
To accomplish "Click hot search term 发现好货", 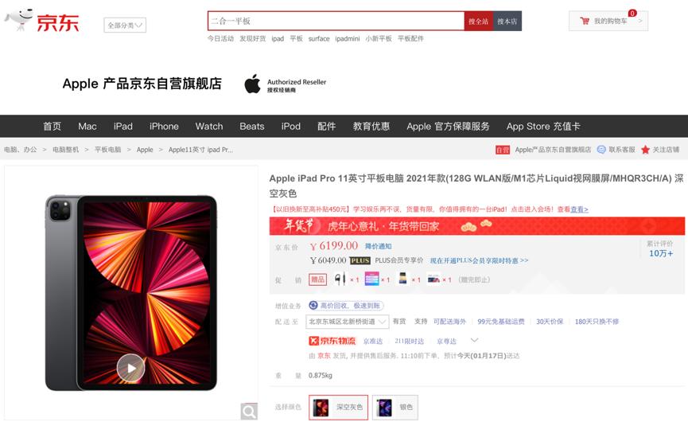I will pyautogui.click(x=253, y=39).
